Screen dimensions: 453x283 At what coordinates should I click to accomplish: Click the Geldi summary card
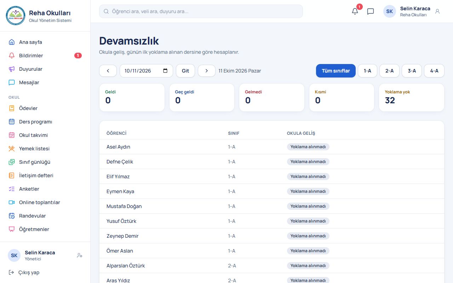[x=132, y=97]
